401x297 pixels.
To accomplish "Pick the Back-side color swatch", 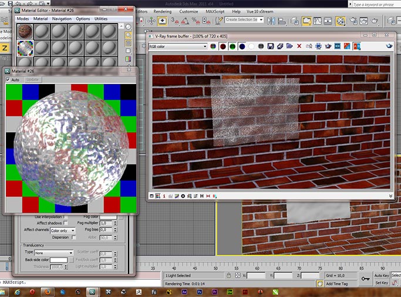I will point(59,259).
